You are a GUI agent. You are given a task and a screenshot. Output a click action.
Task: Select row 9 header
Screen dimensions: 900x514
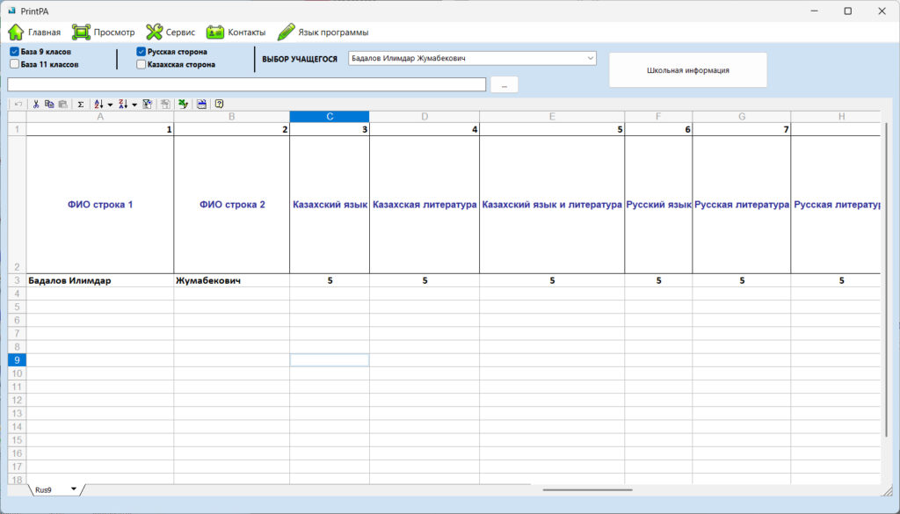(x=18, y=359)
